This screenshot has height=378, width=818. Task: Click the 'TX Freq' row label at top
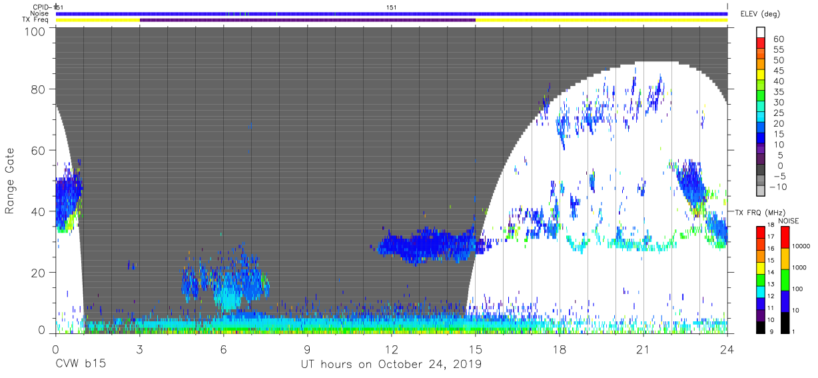[36, 20]
